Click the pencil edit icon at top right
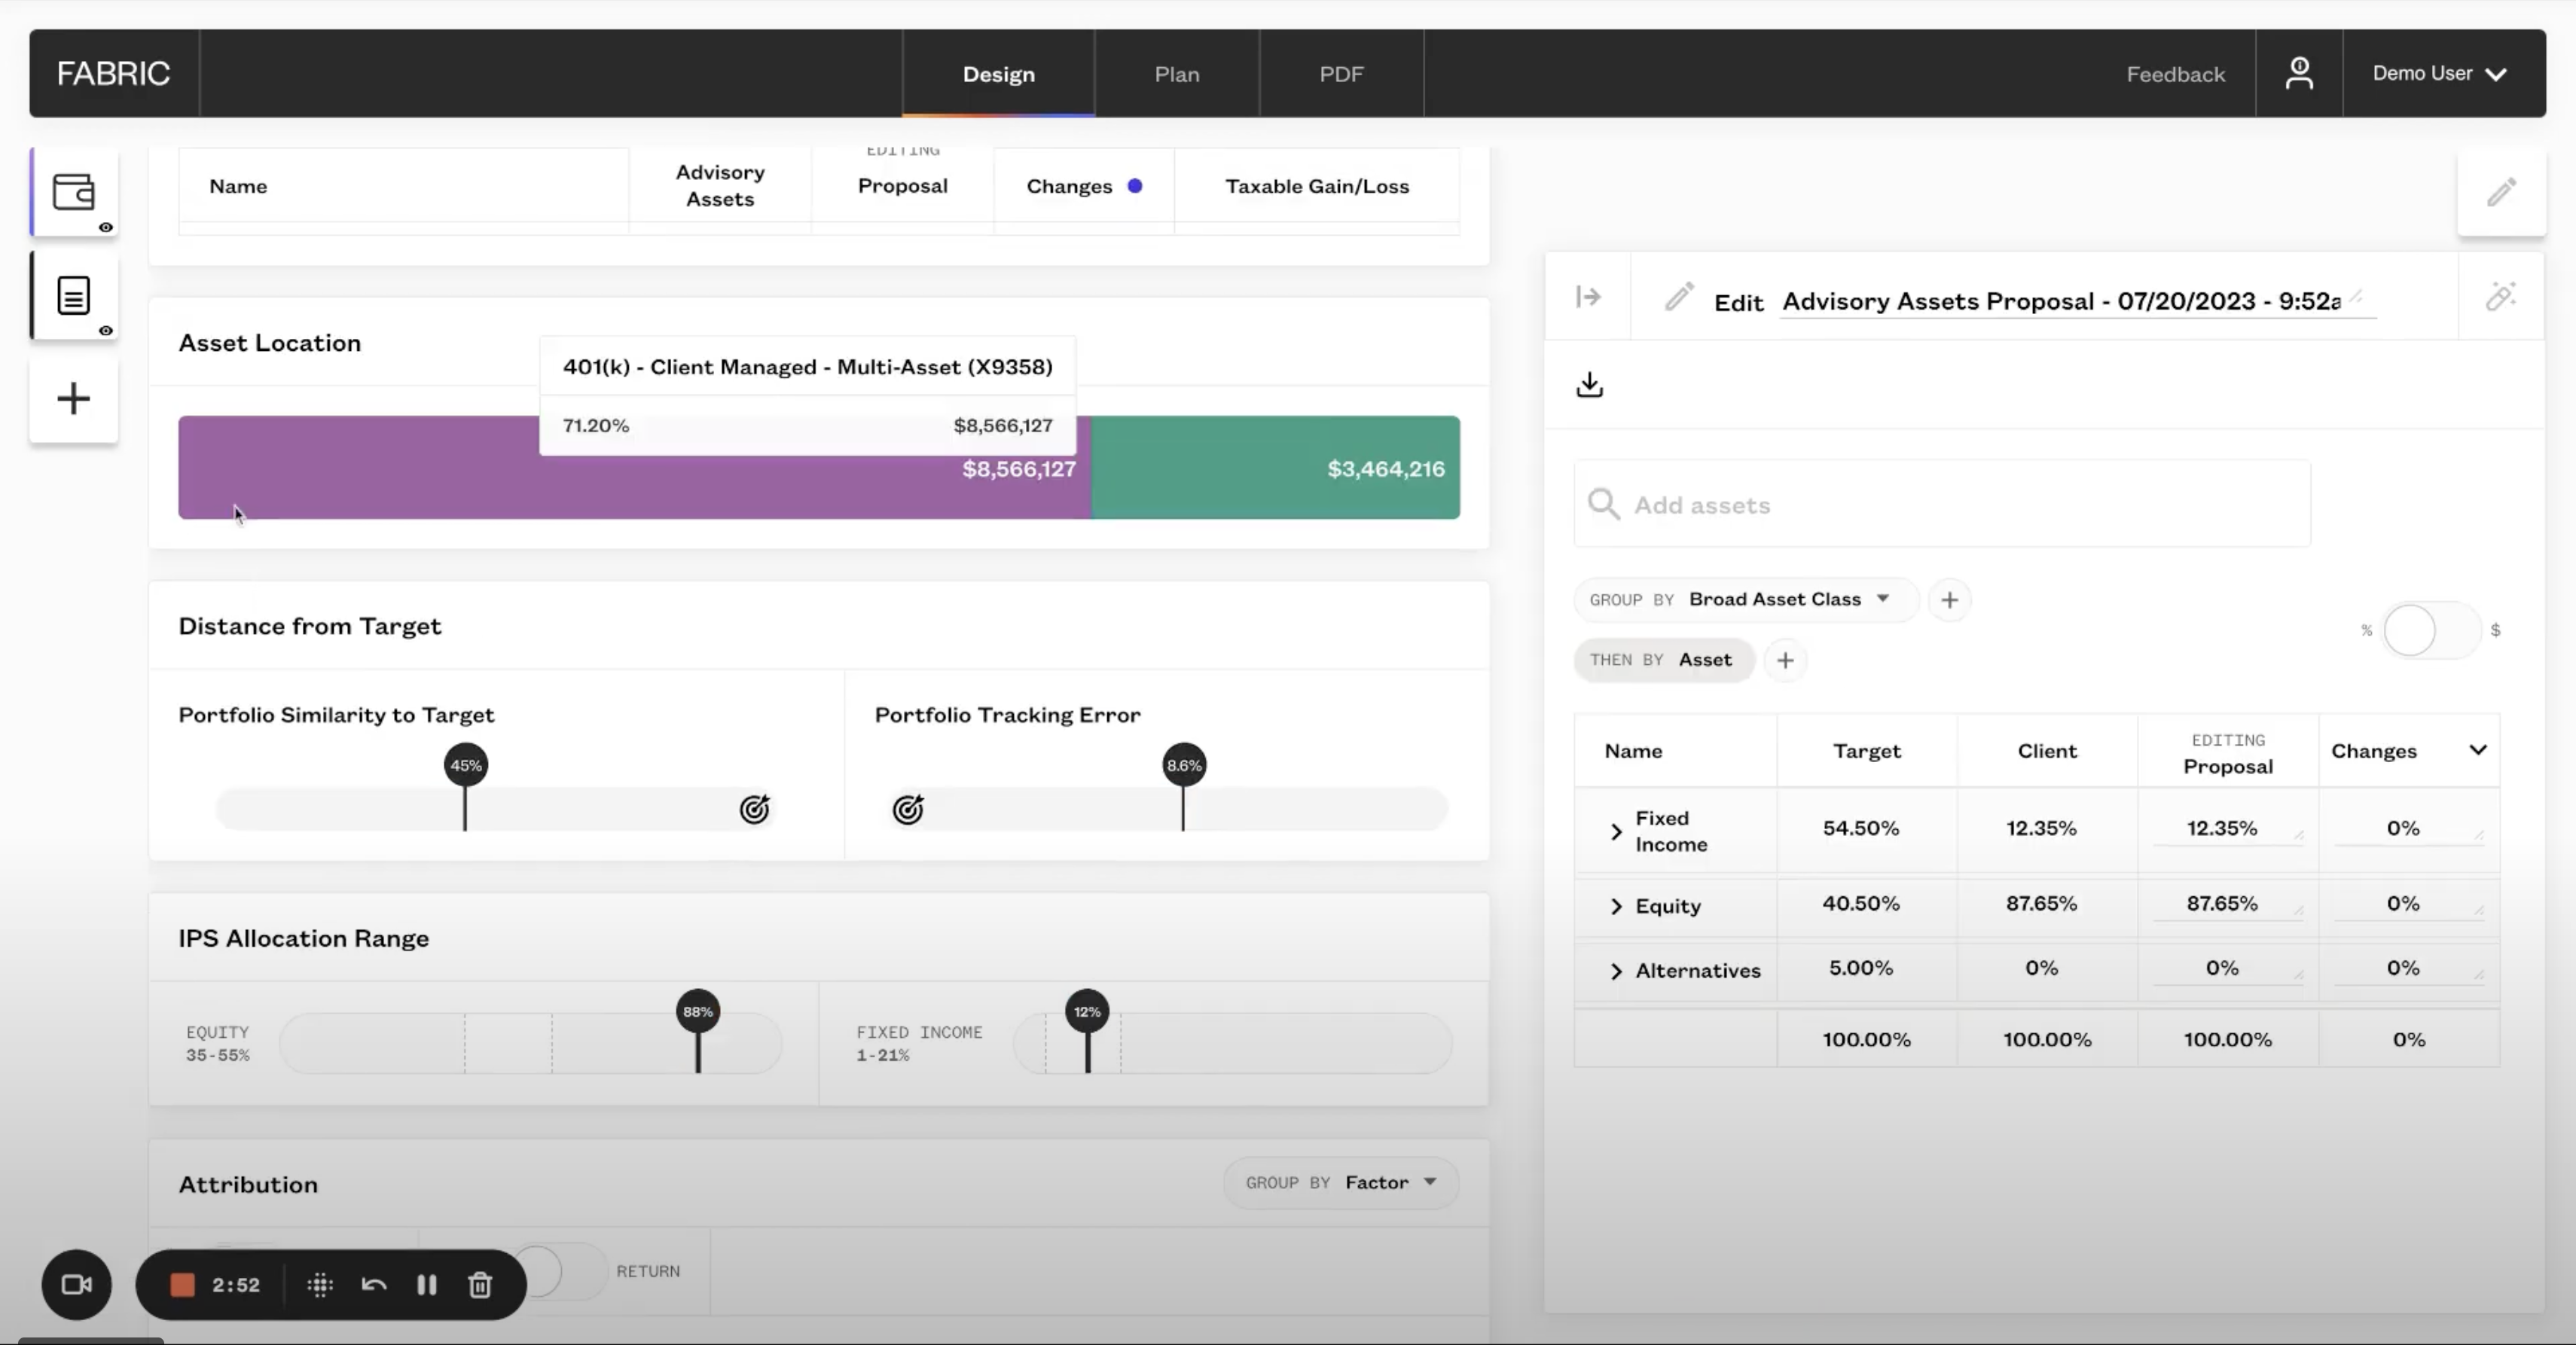Viewport: 2576px width, 1345px height. point(2501,192)
